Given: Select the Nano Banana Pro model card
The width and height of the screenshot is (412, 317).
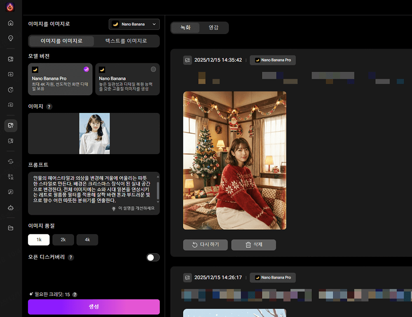Looking at the screenshot, I should (60, 79).
